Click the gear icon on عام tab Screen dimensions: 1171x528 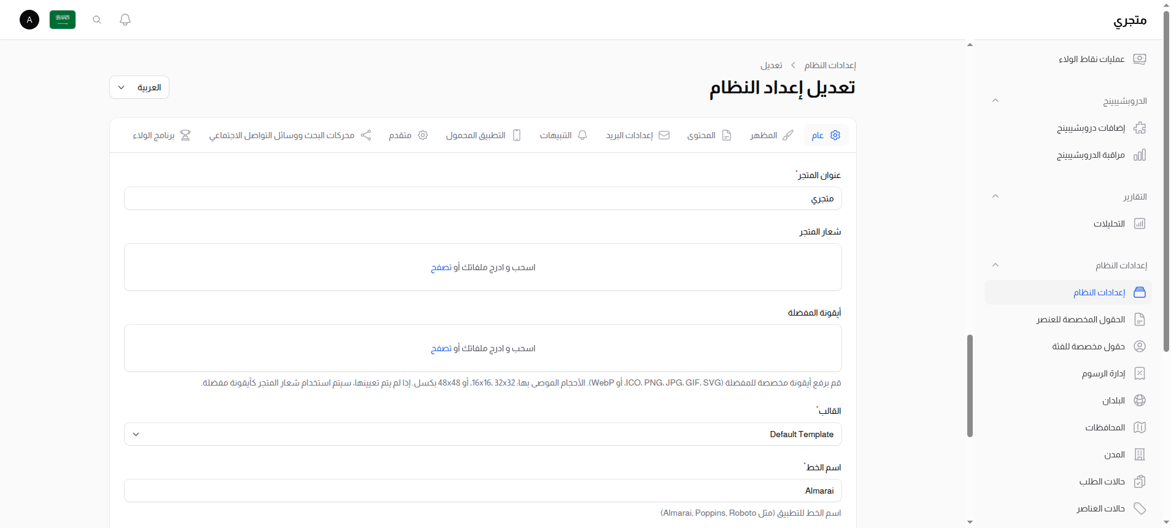click(x=835, y=135)
